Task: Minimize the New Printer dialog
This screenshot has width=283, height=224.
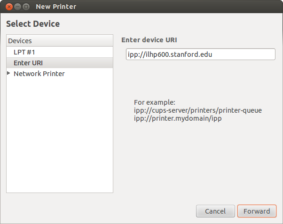Action: pos(17,7)
